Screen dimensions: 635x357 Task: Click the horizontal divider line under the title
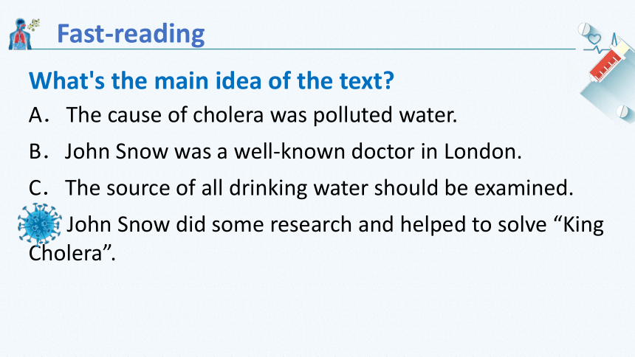coord(303,49)
